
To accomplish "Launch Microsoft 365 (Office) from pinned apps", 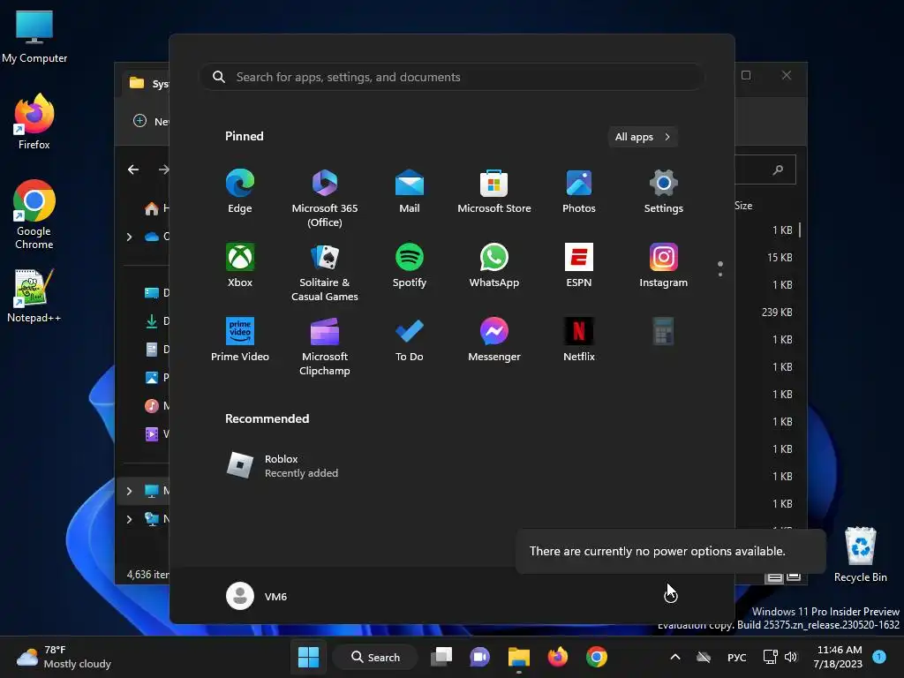I will coord(325,199).
